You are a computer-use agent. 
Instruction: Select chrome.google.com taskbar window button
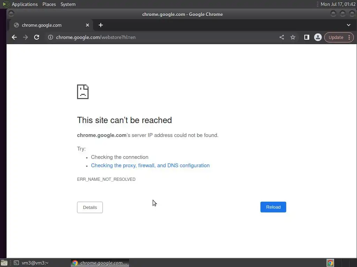(x=100, y=263)
